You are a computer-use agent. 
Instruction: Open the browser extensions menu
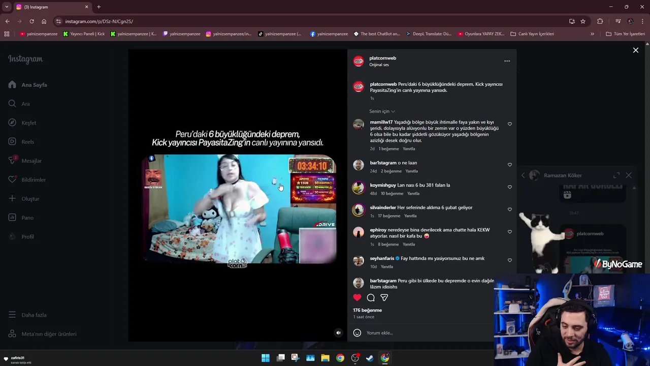tap(600, 21)
